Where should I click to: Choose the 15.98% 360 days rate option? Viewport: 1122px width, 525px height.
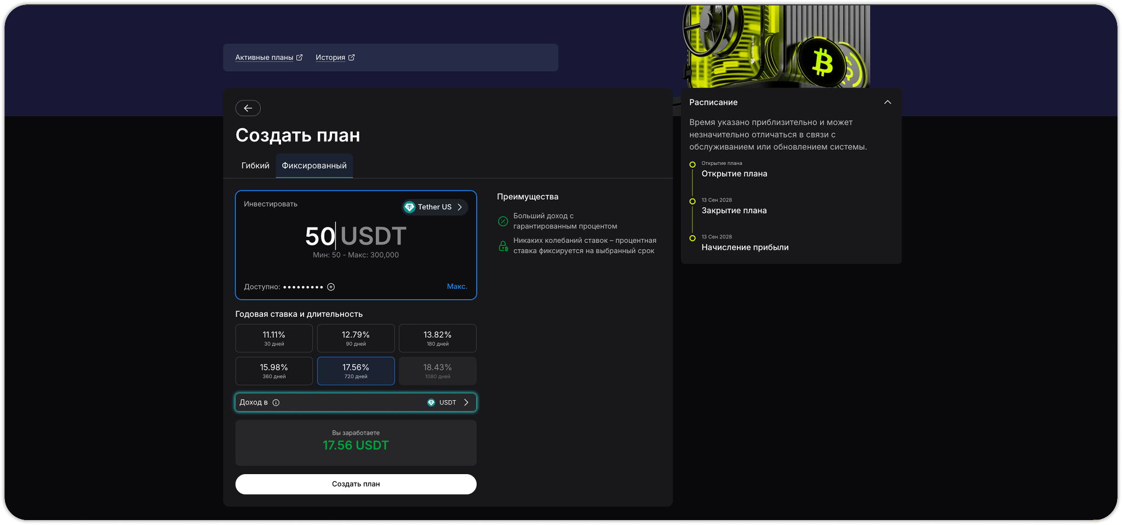click(x=274, y=371)
